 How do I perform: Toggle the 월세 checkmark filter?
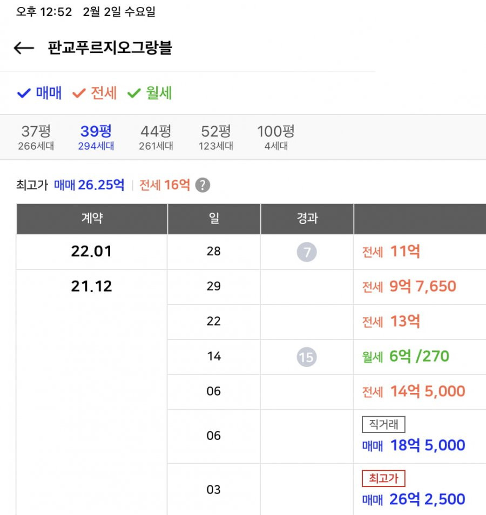coord(150,93)
